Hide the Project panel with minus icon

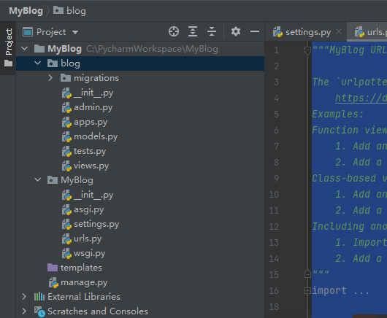tap(255, 31)
